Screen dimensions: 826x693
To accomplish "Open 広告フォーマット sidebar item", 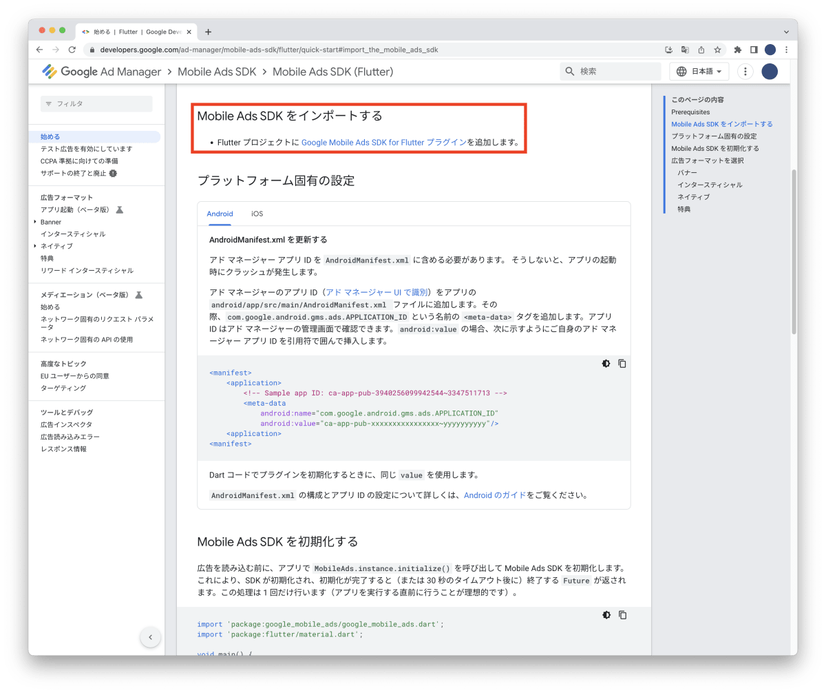I will (66, 198).
